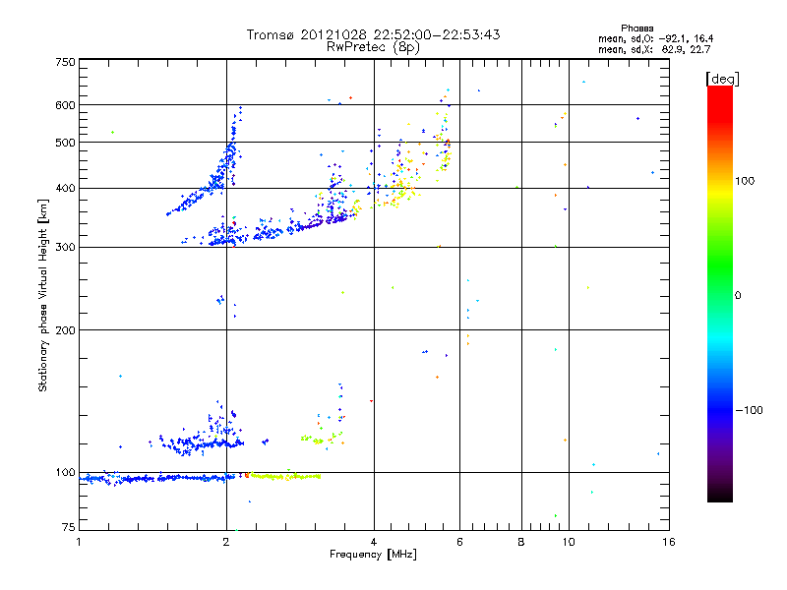The image size is (787, 590).
Task: Click the x-axis tick label "4"
Action: tap(374, 542)
